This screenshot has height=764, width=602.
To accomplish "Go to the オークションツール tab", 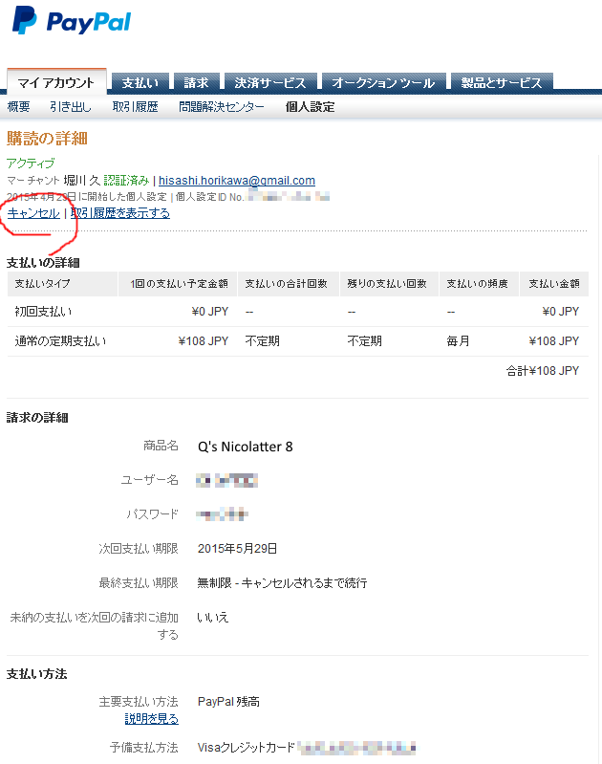I will (x=383, y=82).
